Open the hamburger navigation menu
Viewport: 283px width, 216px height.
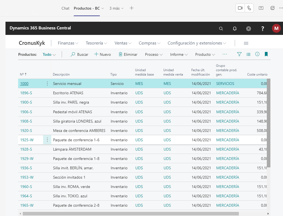246,43
